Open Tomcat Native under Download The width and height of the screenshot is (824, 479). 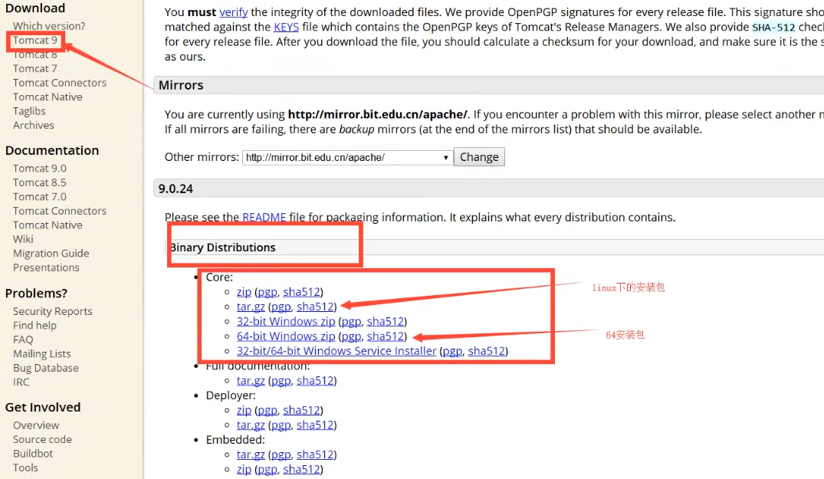48,97
